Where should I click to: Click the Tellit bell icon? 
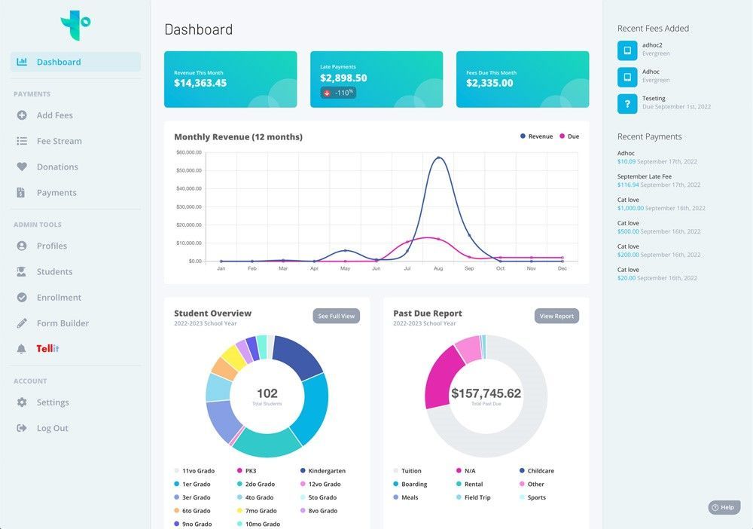pos(21,348)
